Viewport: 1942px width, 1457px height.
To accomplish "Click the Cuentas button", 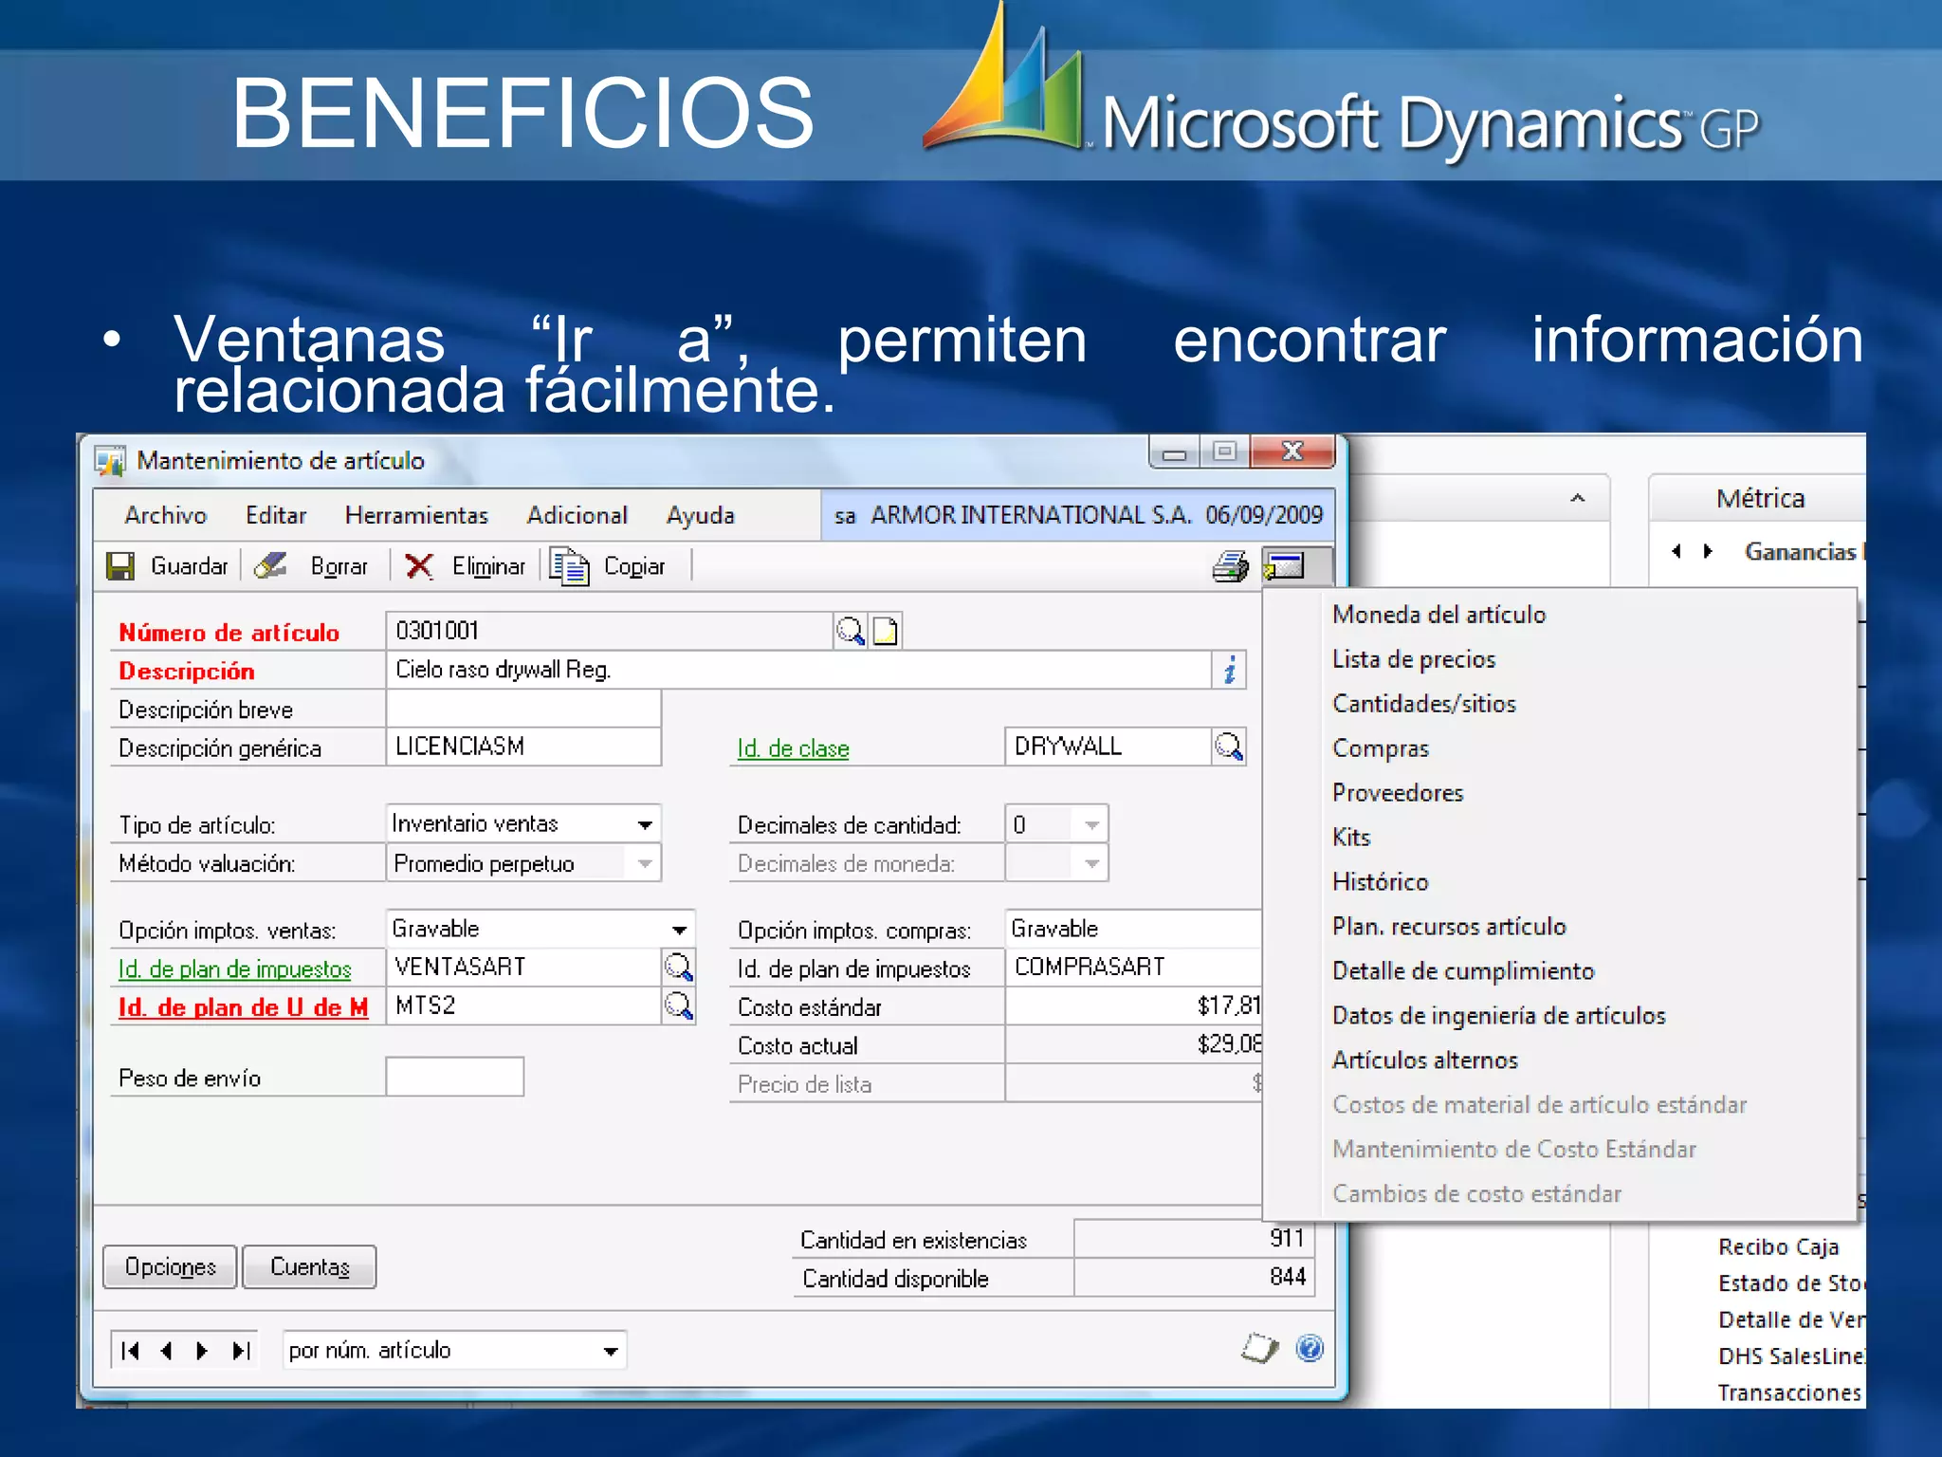I will (x=309, y=1267).
